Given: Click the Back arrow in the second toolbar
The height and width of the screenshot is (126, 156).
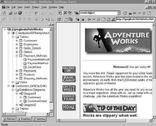Looking at the screenshot, I should coord(89,19).
